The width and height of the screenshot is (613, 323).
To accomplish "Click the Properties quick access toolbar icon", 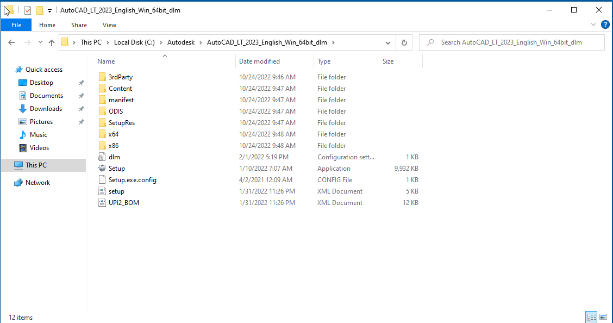I will click(x=27, y=10).
